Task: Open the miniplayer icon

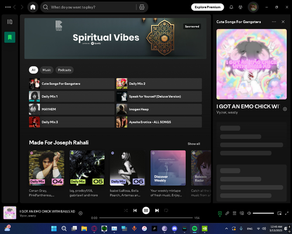Action: (x=279, y=213)
